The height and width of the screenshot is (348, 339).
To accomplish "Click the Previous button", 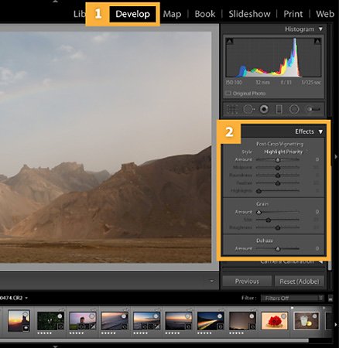I will click(247, 281).
